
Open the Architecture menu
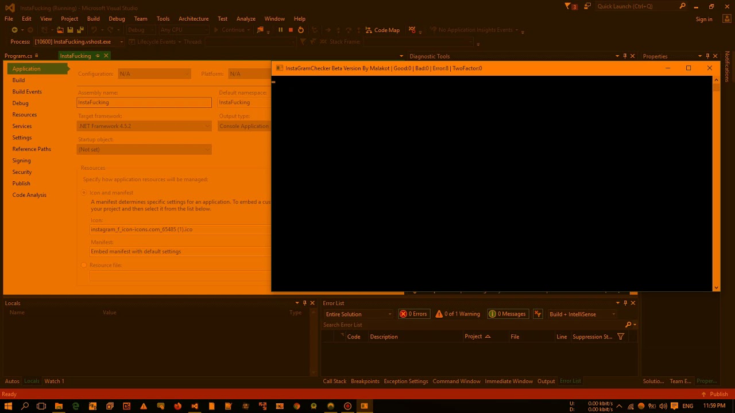(194, 18)
